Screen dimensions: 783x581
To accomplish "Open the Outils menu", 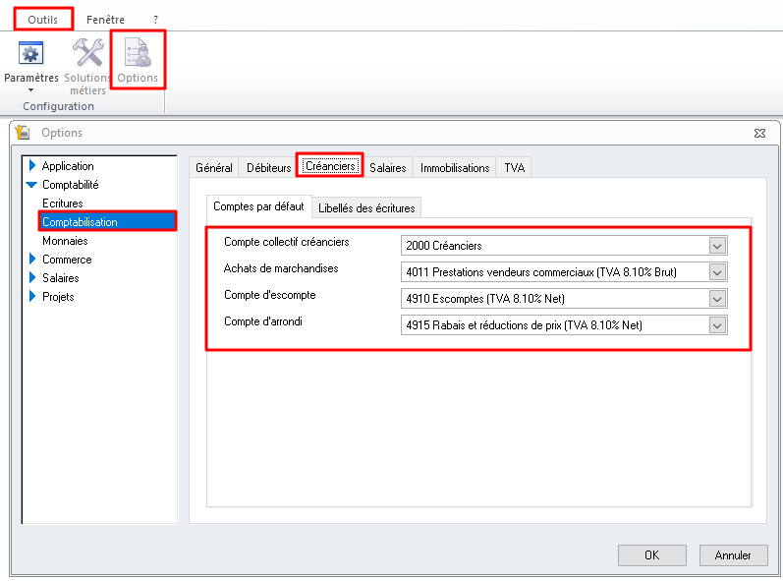I will [42, 19].
